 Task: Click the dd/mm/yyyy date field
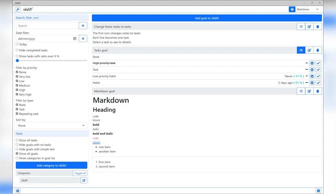pos(47,38)
